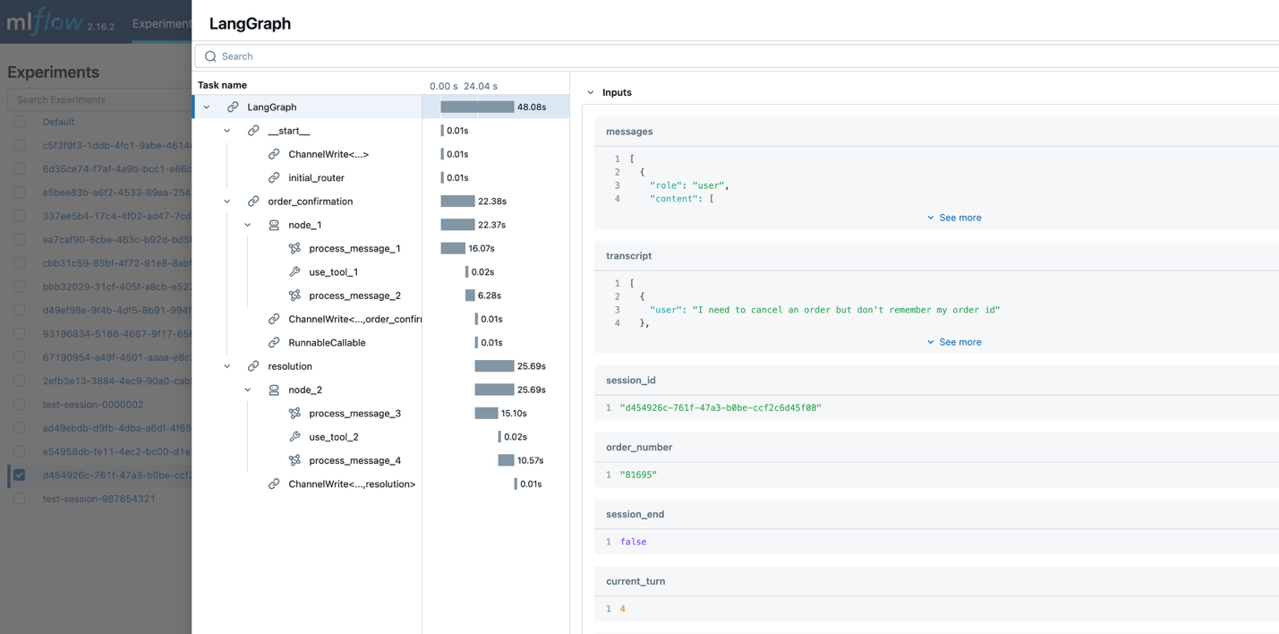Screen dimensions: 1279x634
Task: Select the task icon beside process_message_4
Action: 295,459
